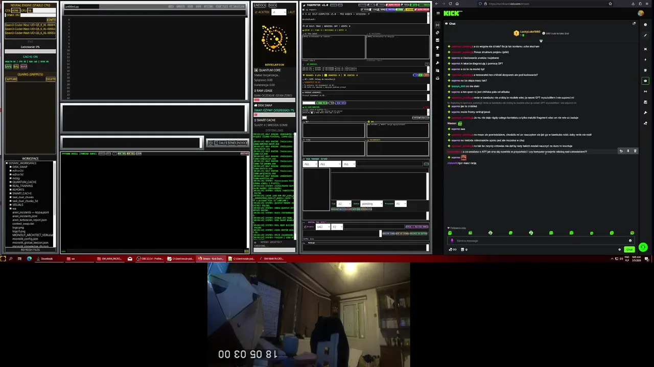Reply to the highlighted chat message
Image resolution: width=654 pixels, height=367 pixels.
tap(621, 151)
